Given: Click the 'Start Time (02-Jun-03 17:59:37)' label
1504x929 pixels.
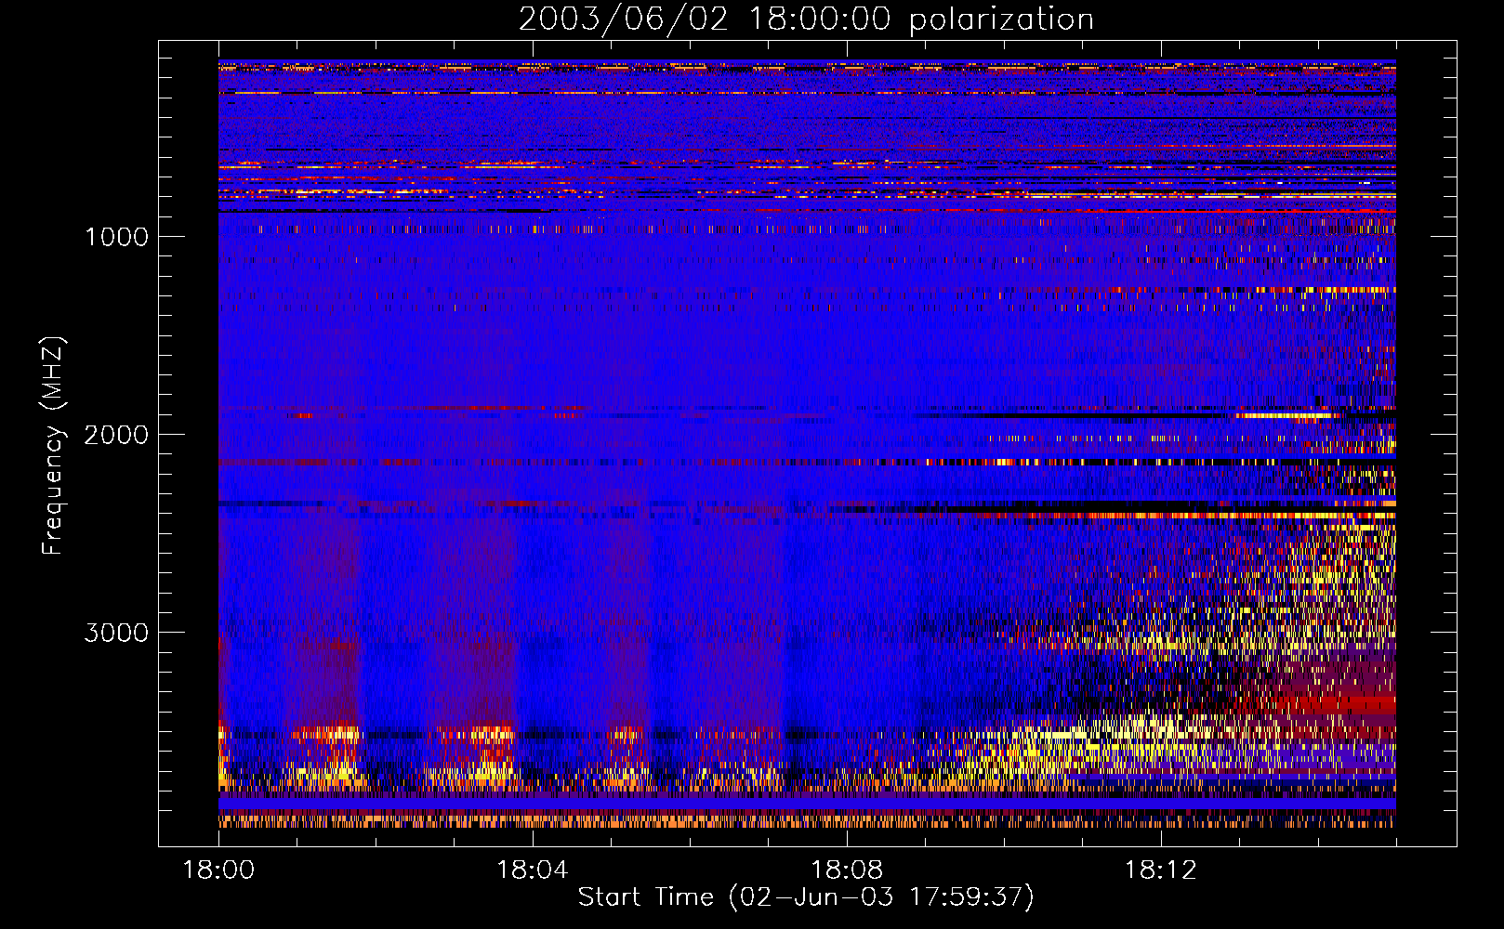Looking at the screenshot, I should tap(806, 897).
